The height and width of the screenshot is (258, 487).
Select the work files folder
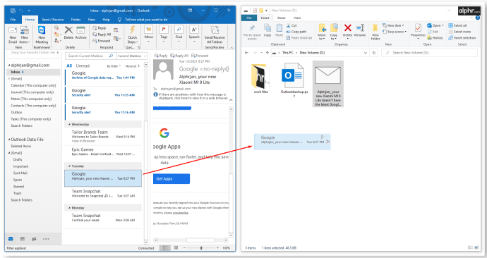point(261,79)
